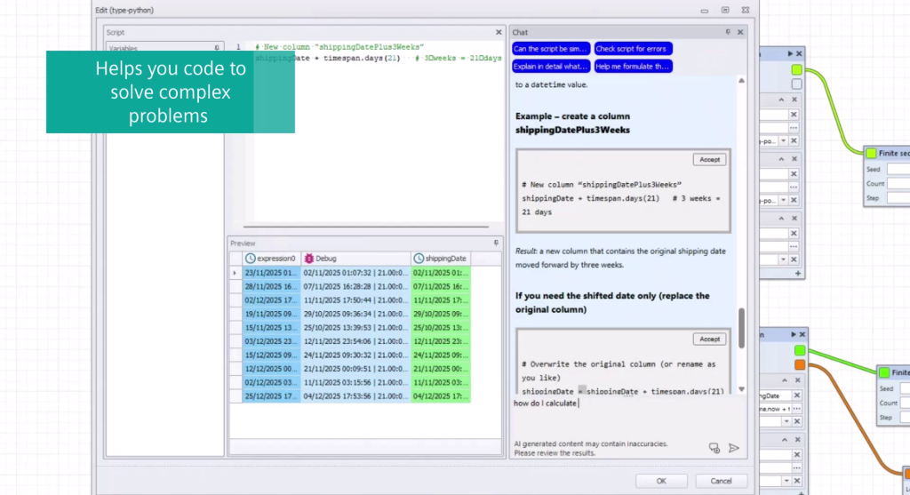
Task: Accept the shippingDatePlus3Weeks code snippet
Action: (x=709, y=160)
